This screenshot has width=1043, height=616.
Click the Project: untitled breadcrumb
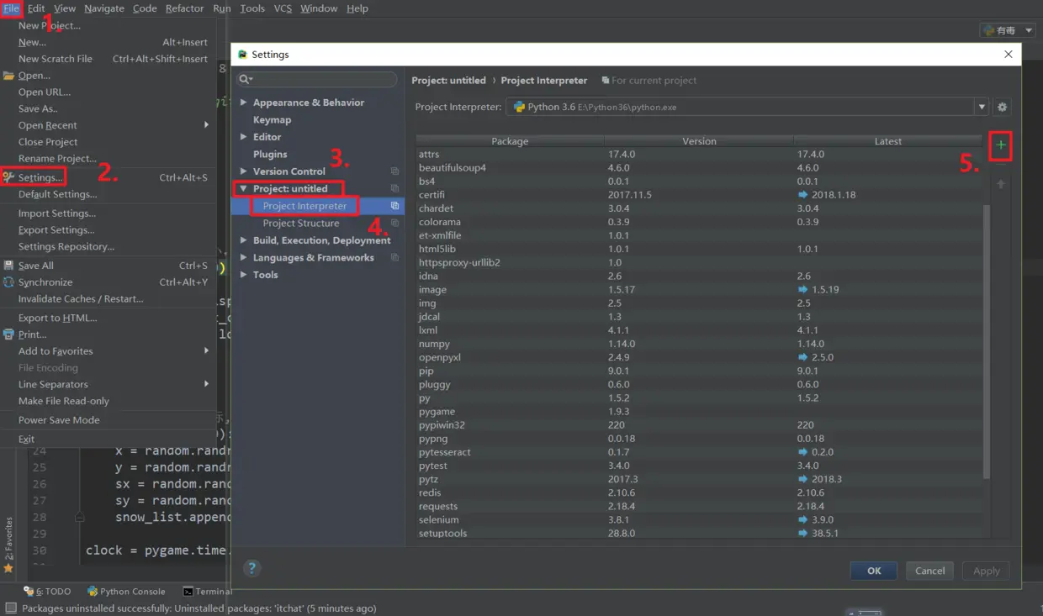(448, 81)
